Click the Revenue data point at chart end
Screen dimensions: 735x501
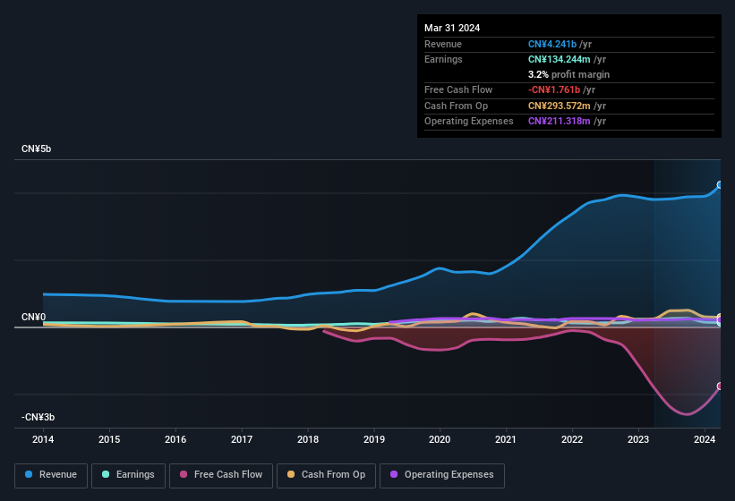[720, 185]
